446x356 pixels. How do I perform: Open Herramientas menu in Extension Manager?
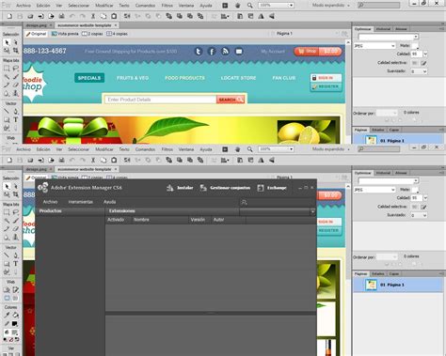click(x=81, y=202)
